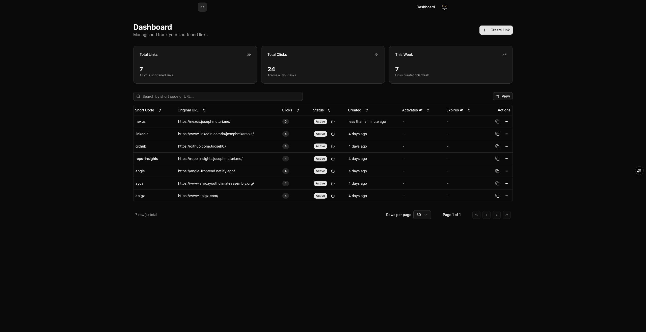Copy the ayca short link

pos(497,183)
